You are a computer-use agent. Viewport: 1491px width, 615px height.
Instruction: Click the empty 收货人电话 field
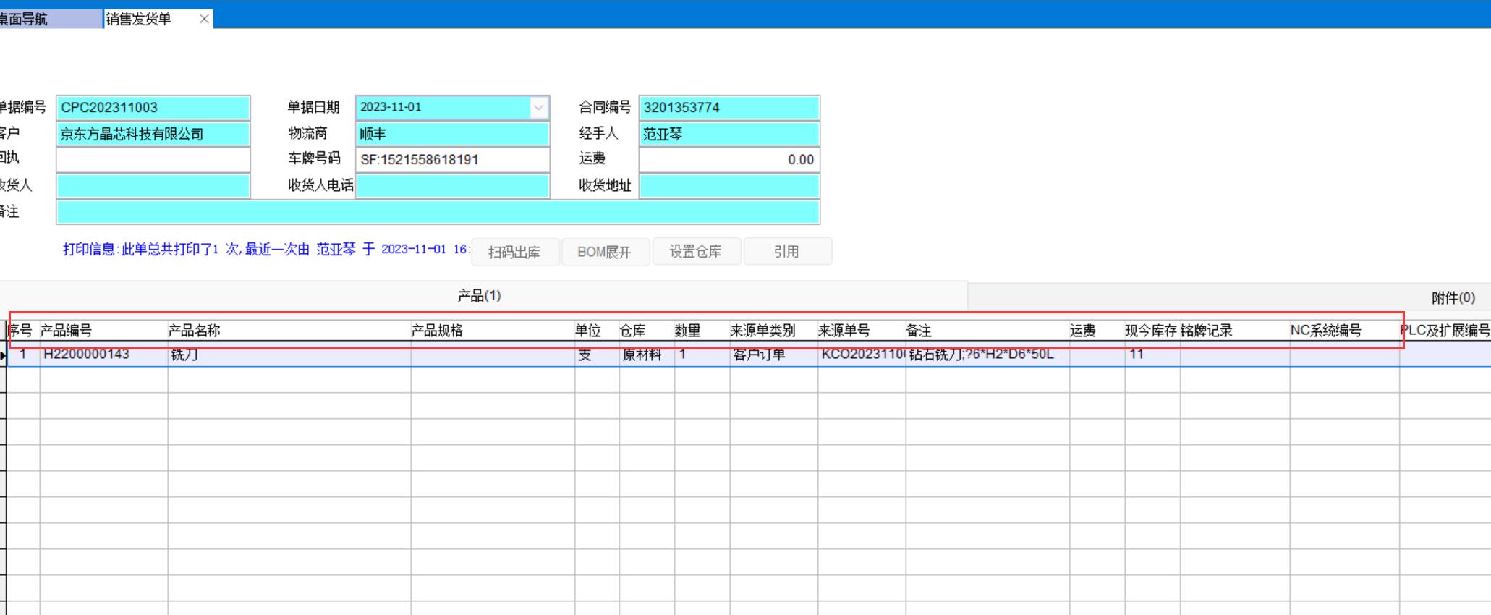tap(452, 186)
